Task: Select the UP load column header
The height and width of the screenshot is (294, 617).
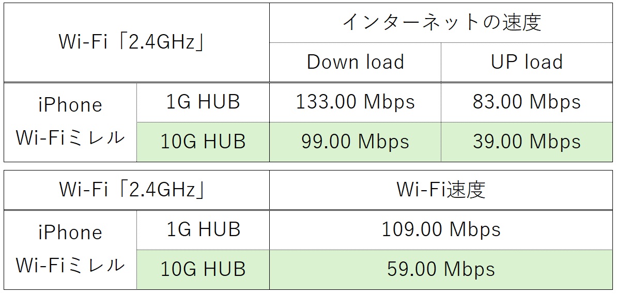Action: tap(527, 62)
